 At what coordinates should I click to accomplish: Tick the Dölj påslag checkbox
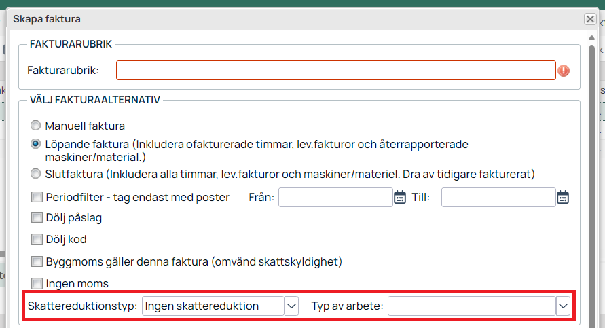(x=37, y=217)
